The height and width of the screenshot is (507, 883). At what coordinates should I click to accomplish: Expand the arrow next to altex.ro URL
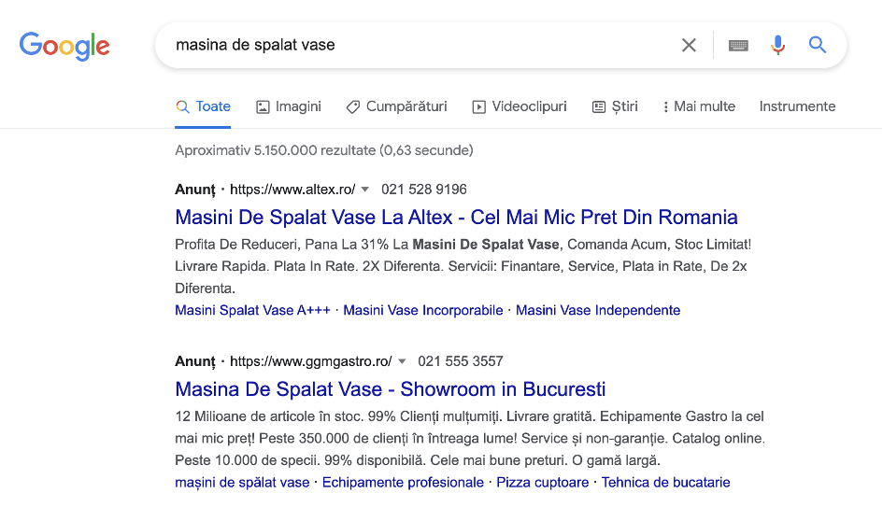[365, 190]
